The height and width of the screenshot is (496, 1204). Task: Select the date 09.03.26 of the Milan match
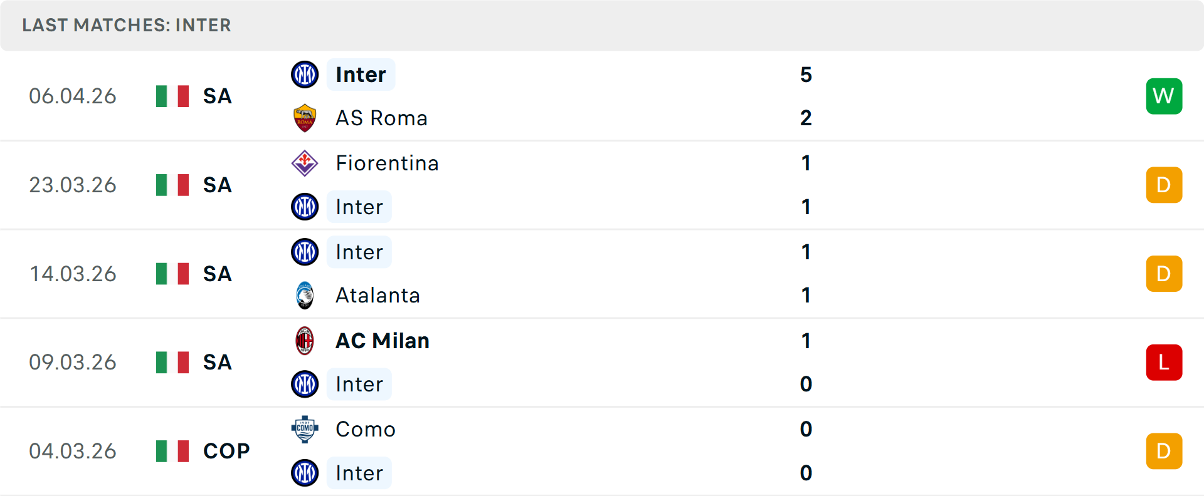(73, 362)
